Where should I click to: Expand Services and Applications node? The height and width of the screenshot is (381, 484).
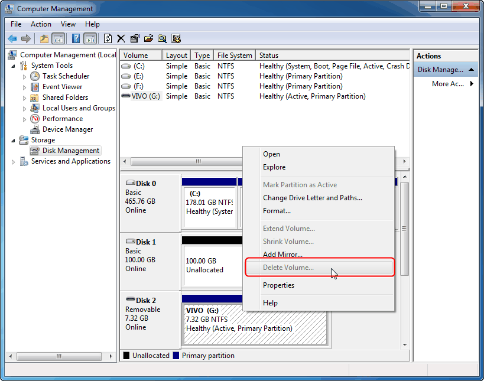point(13,161)
